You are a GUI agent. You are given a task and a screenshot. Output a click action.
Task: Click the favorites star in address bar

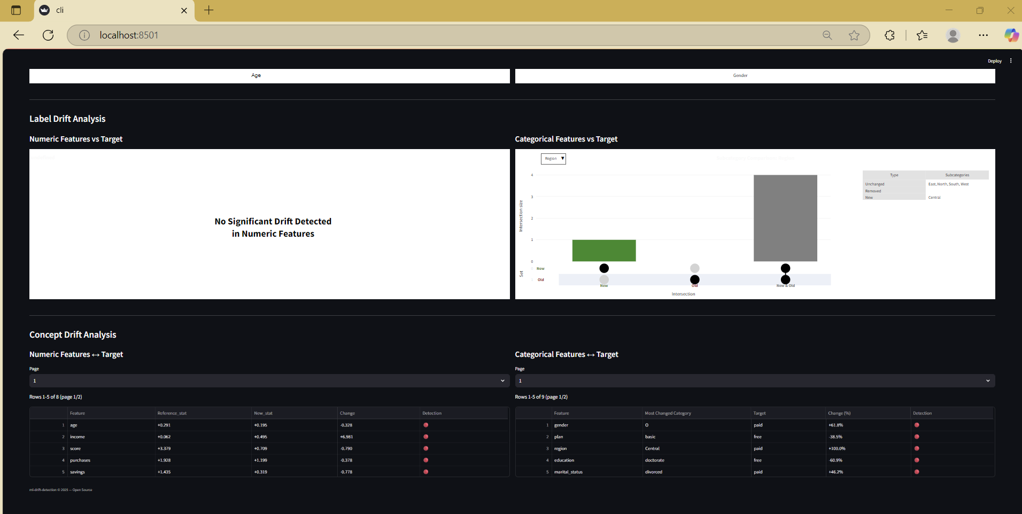point(854,35)
